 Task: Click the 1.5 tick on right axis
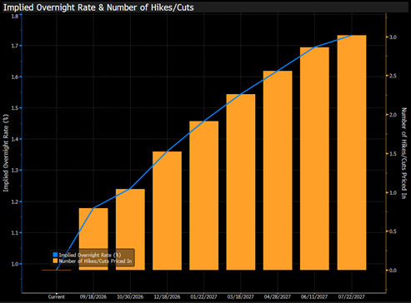(393, 154)
